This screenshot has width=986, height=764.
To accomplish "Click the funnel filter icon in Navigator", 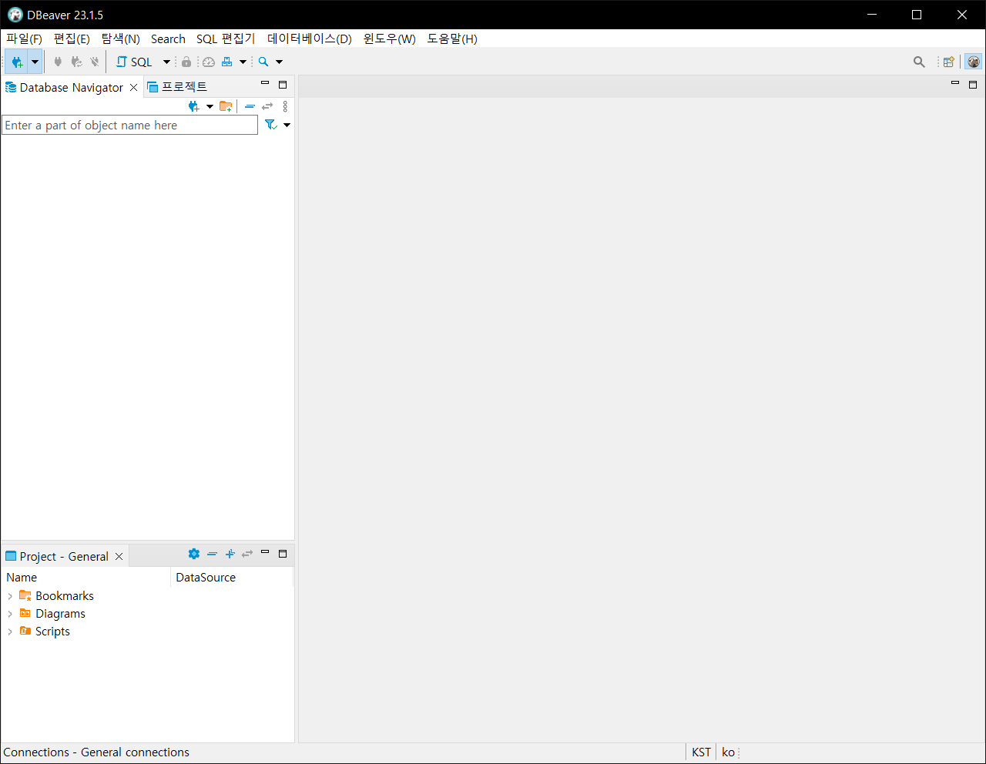I will pos(270,125).
